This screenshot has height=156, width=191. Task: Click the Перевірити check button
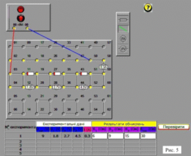click(174, 127)
